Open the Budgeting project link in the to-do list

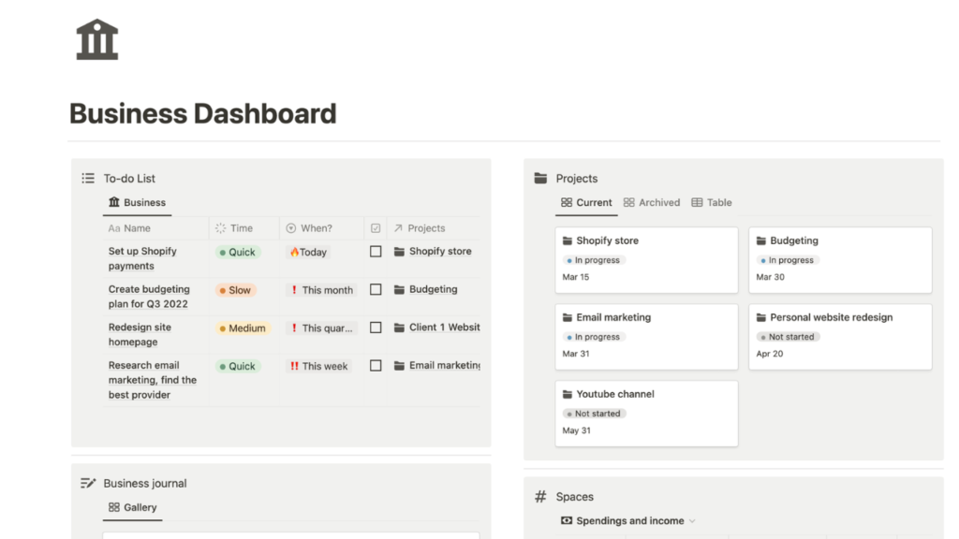pos(433,290)
